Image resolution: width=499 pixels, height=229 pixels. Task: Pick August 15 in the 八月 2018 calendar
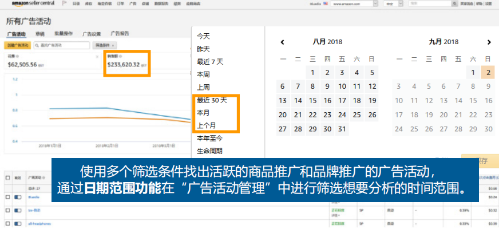312,101
